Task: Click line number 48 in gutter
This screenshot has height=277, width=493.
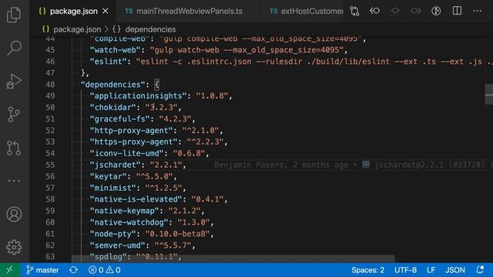Action: tap(50, 85)
